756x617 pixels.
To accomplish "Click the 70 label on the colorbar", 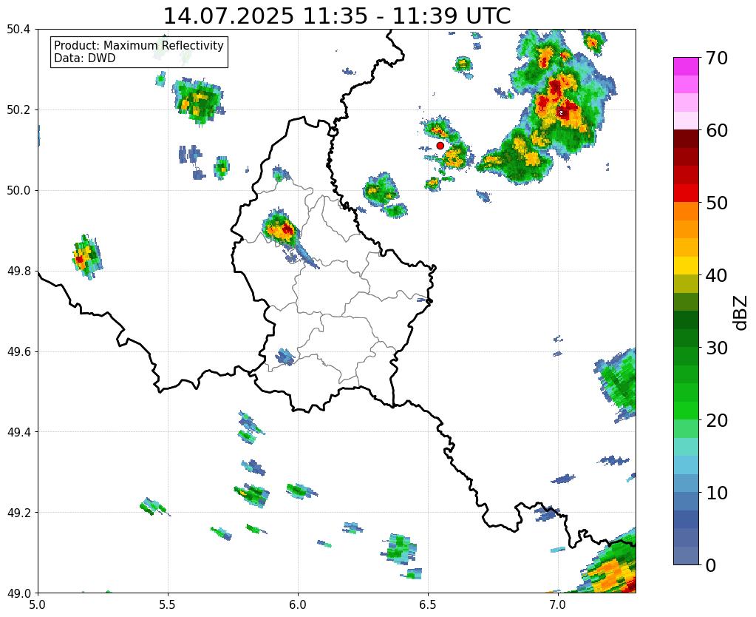I will [716, 58].
